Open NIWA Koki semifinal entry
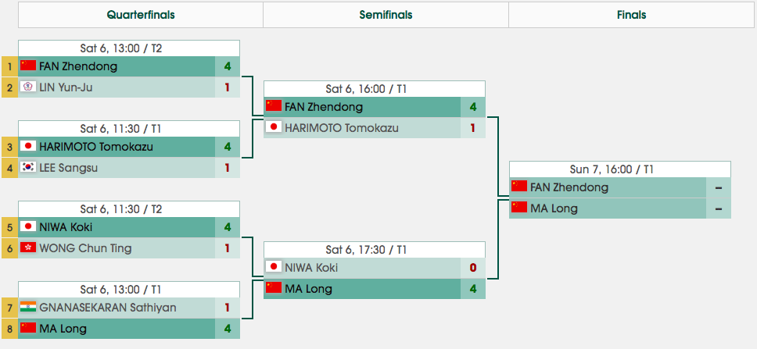This screenshot has height=349, width=757. click(313, 268)
